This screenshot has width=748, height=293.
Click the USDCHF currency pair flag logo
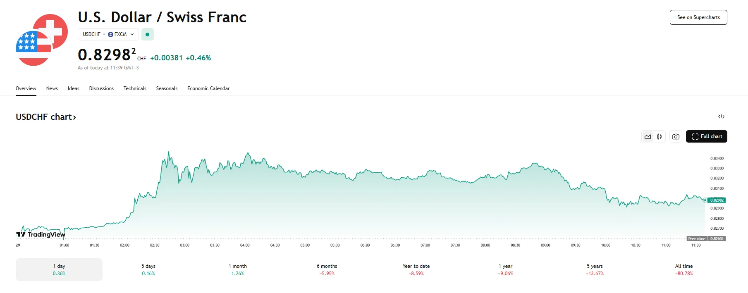click(x=42, y=40)
